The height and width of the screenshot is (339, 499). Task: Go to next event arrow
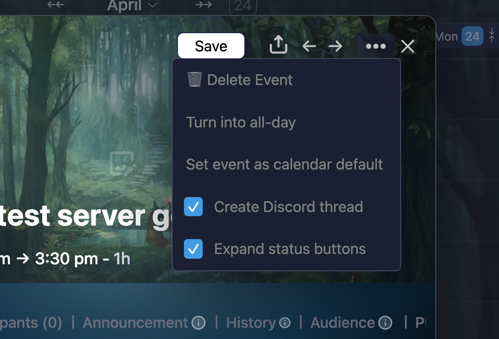(336, 46)
